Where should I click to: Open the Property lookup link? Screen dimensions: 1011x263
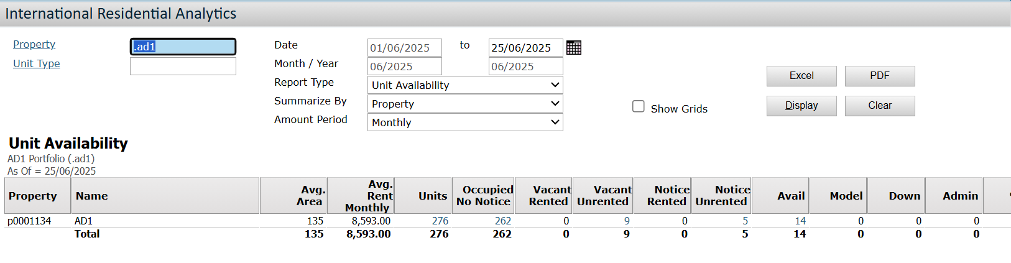(x=34, y=45)
